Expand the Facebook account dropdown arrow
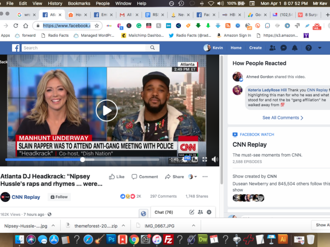Screen dimensions: 330x247 pyautogui.click(x=320, y=48)
